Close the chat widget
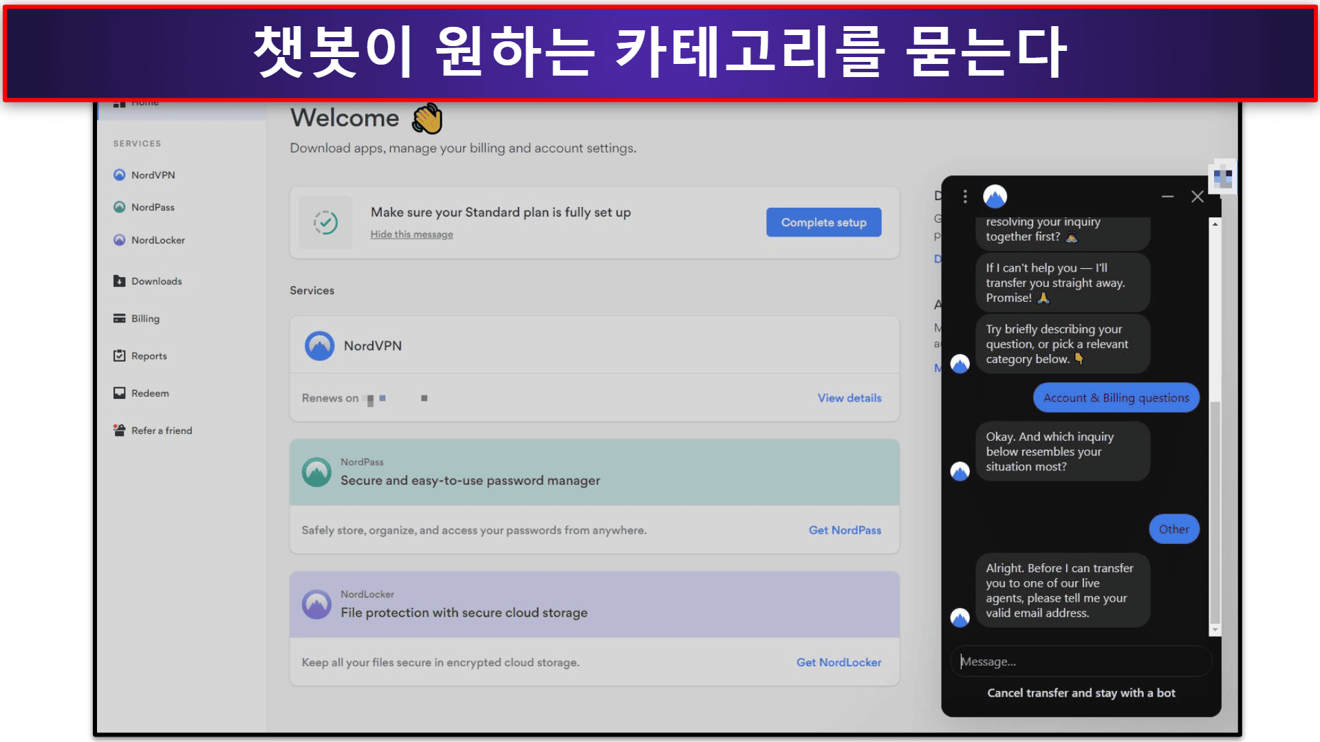This screenshot has width=1320, height=742. click(1198, 197)
